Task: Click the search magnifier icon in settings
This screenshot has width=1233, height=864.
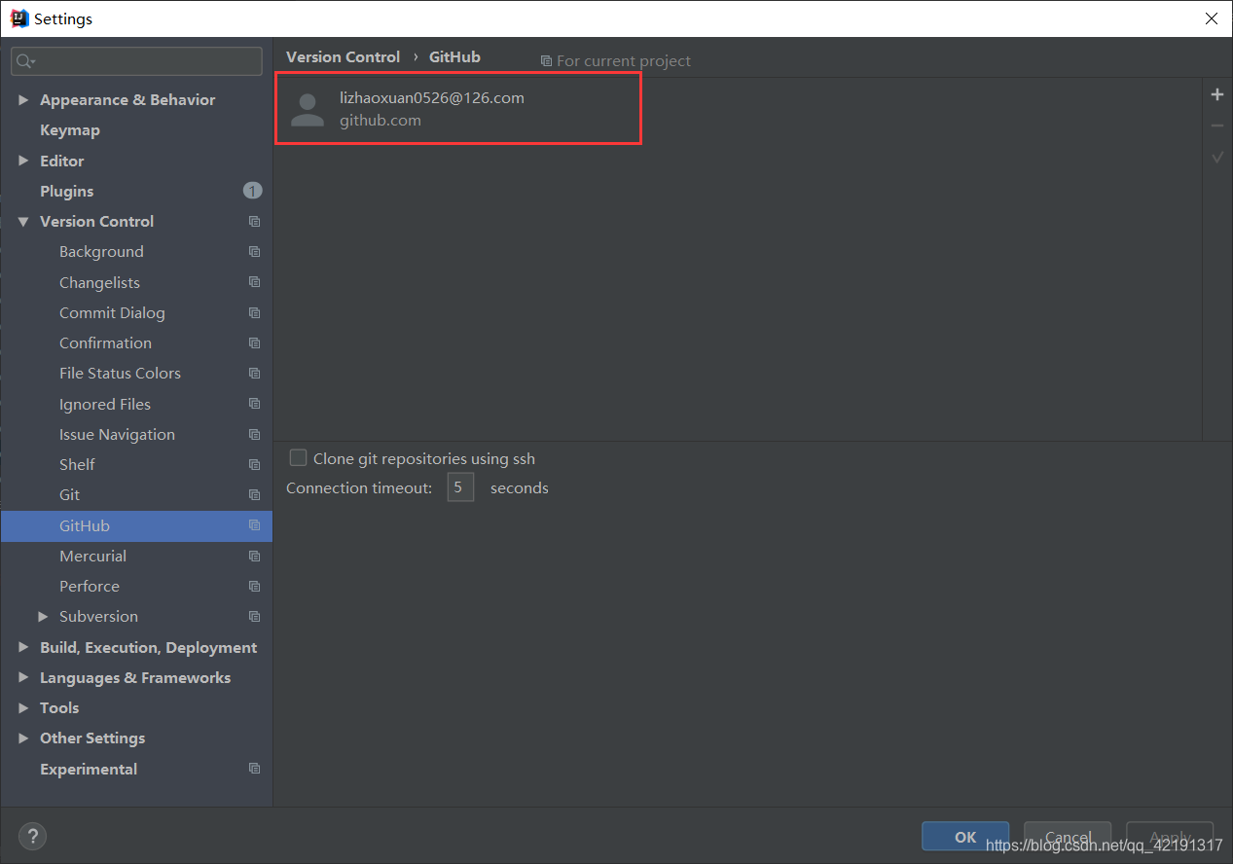Action: click(x=25, y=61)
